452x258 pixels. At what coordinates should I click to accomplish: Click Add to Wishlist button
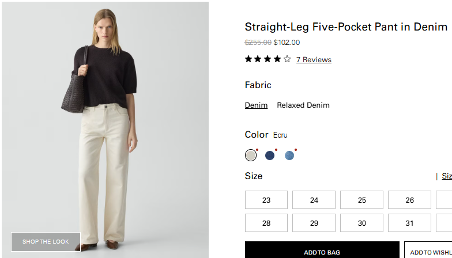coord(430,252)
